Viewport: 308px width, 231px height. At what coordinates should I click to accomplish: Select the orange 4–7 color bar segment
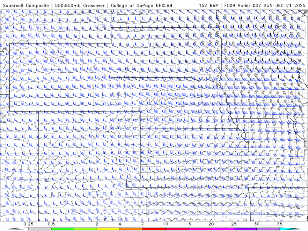pyautogui.click(x=131, y=229)
